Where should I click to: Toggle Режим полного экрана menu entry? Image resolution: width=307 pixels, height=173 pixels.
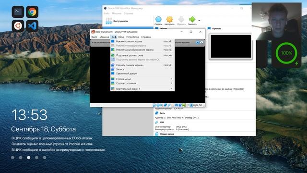coord(142,41)
